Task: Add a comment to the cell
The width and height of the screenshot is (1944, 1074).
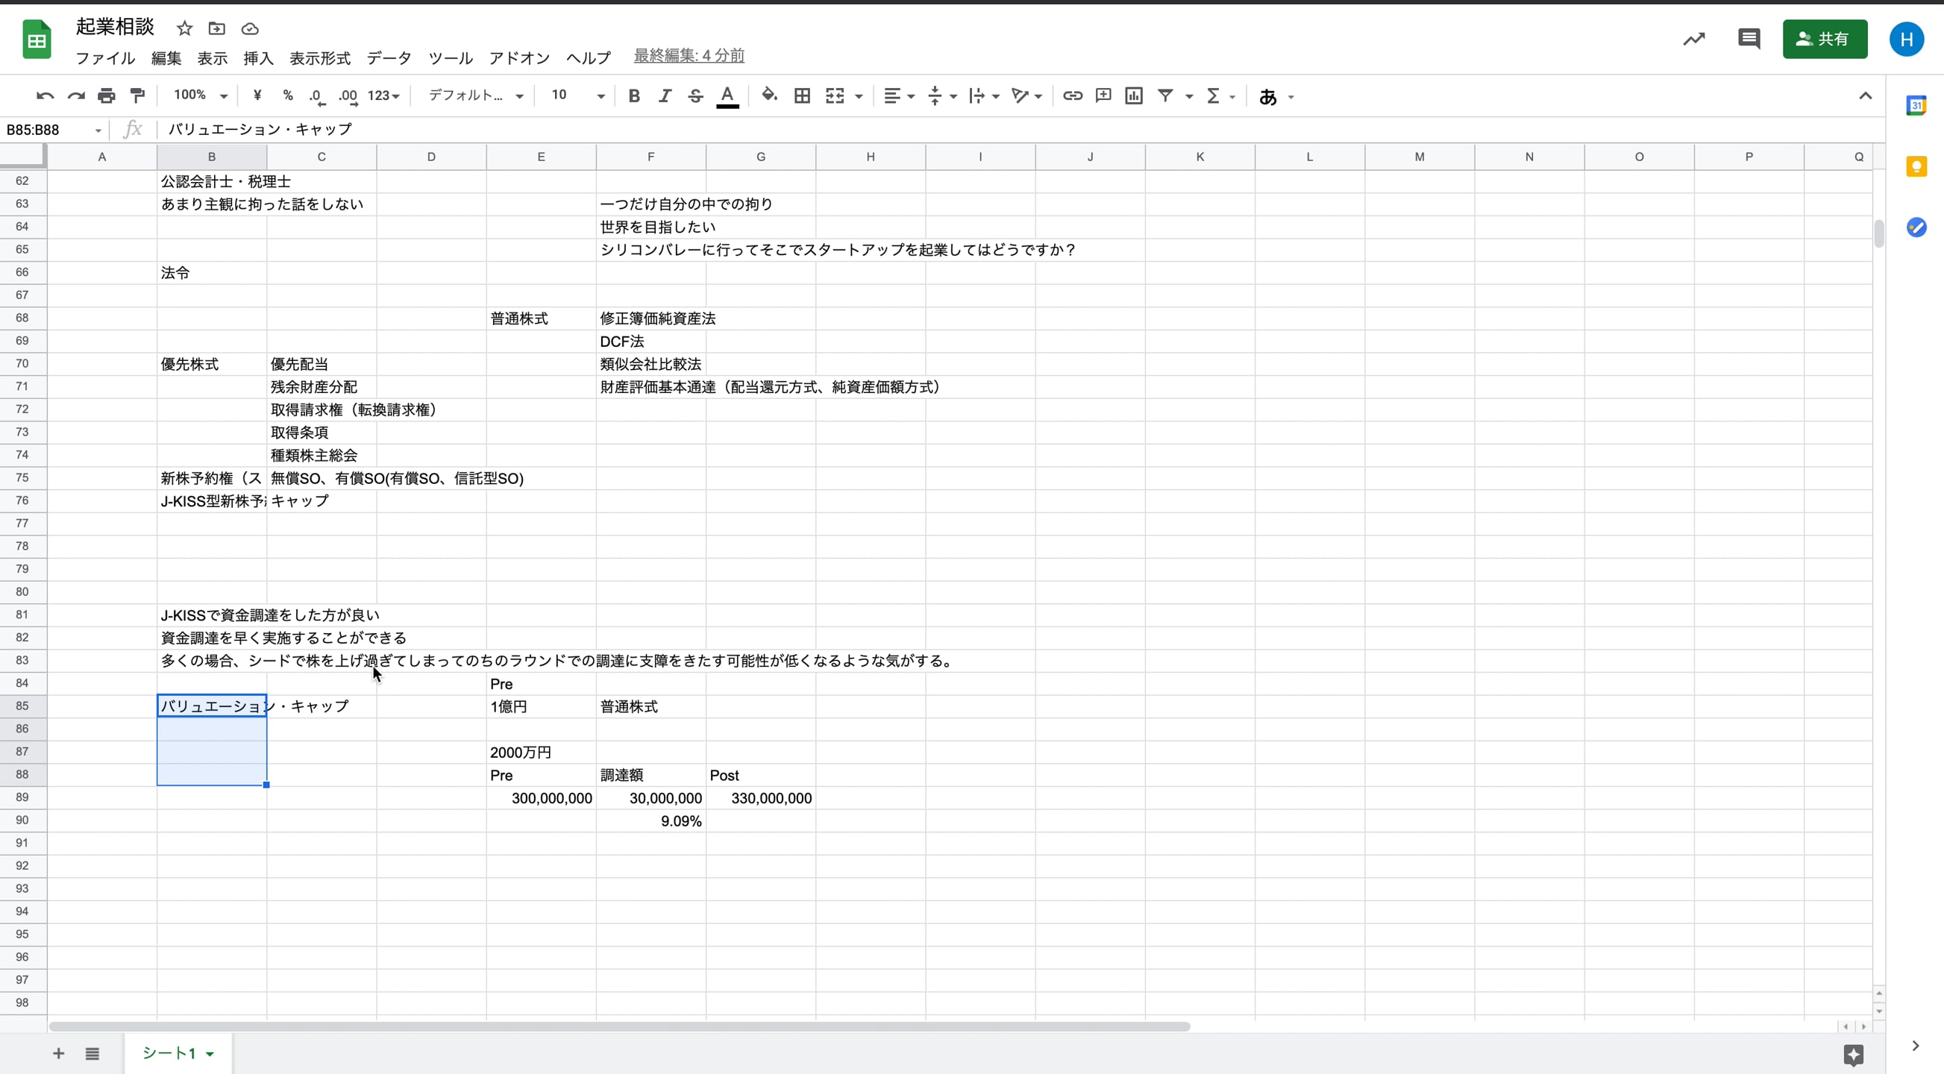Action: pyautogui.click(x=1103, y=96)
